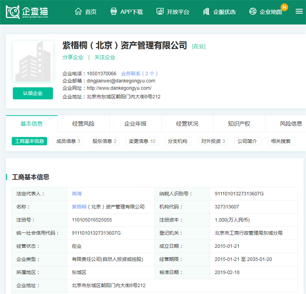Click 核准日期 value 2019-02-18
The image size is (306, 294).
pos(227,272)
